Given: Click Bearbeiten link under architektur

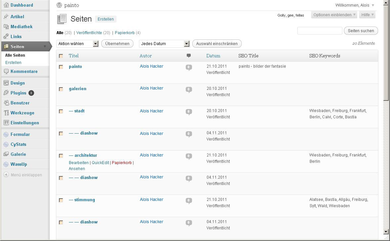Looking at the screenshot, I should (x=78, y=162).
